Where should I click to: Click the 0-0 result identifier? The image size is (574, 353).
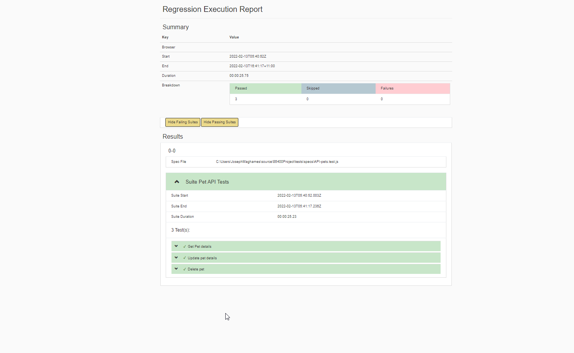172,151
